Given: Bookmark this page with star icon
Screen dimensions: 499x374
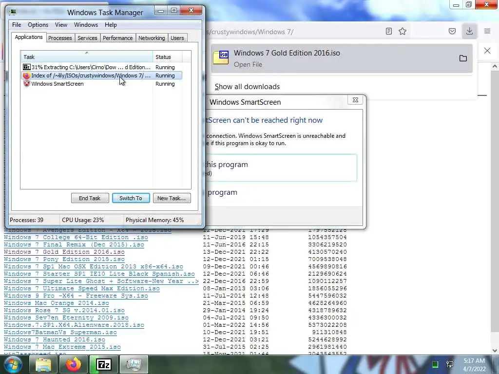Looking at the screenshot, I should point(403,31).
